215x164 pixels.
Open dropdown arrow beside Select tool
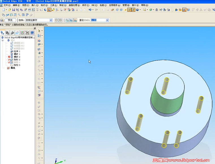click(x=42, y=31)
